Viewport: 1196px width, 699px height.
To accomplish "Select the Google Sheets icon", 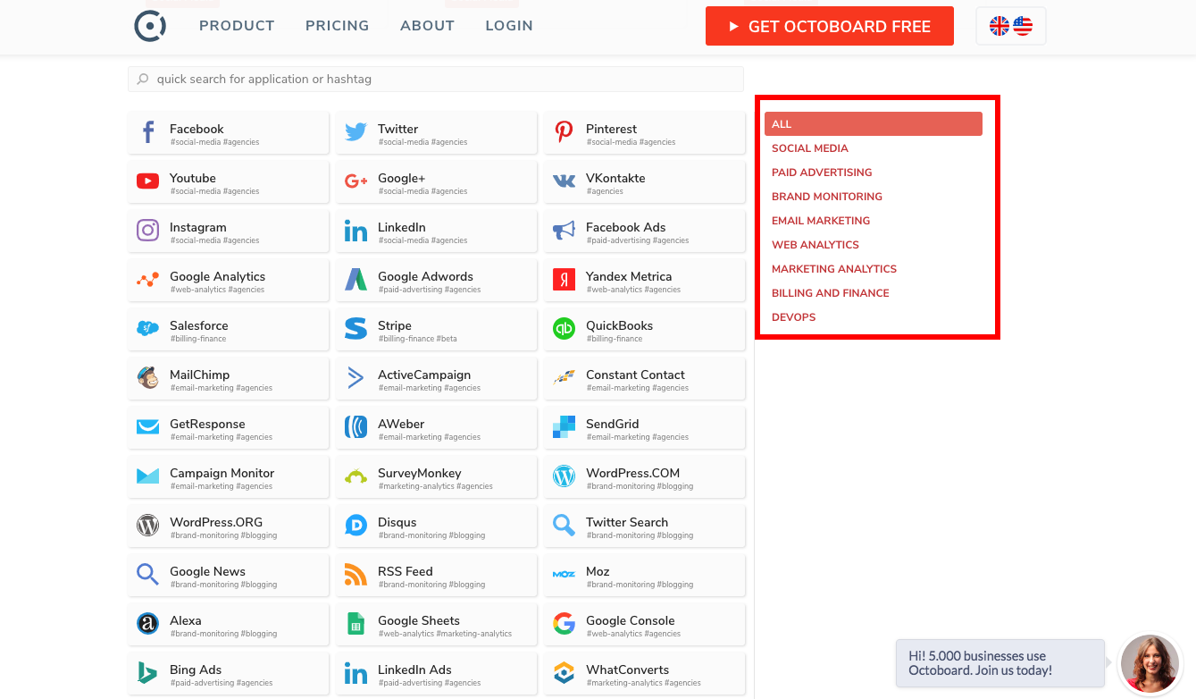I will coord(355,624).
